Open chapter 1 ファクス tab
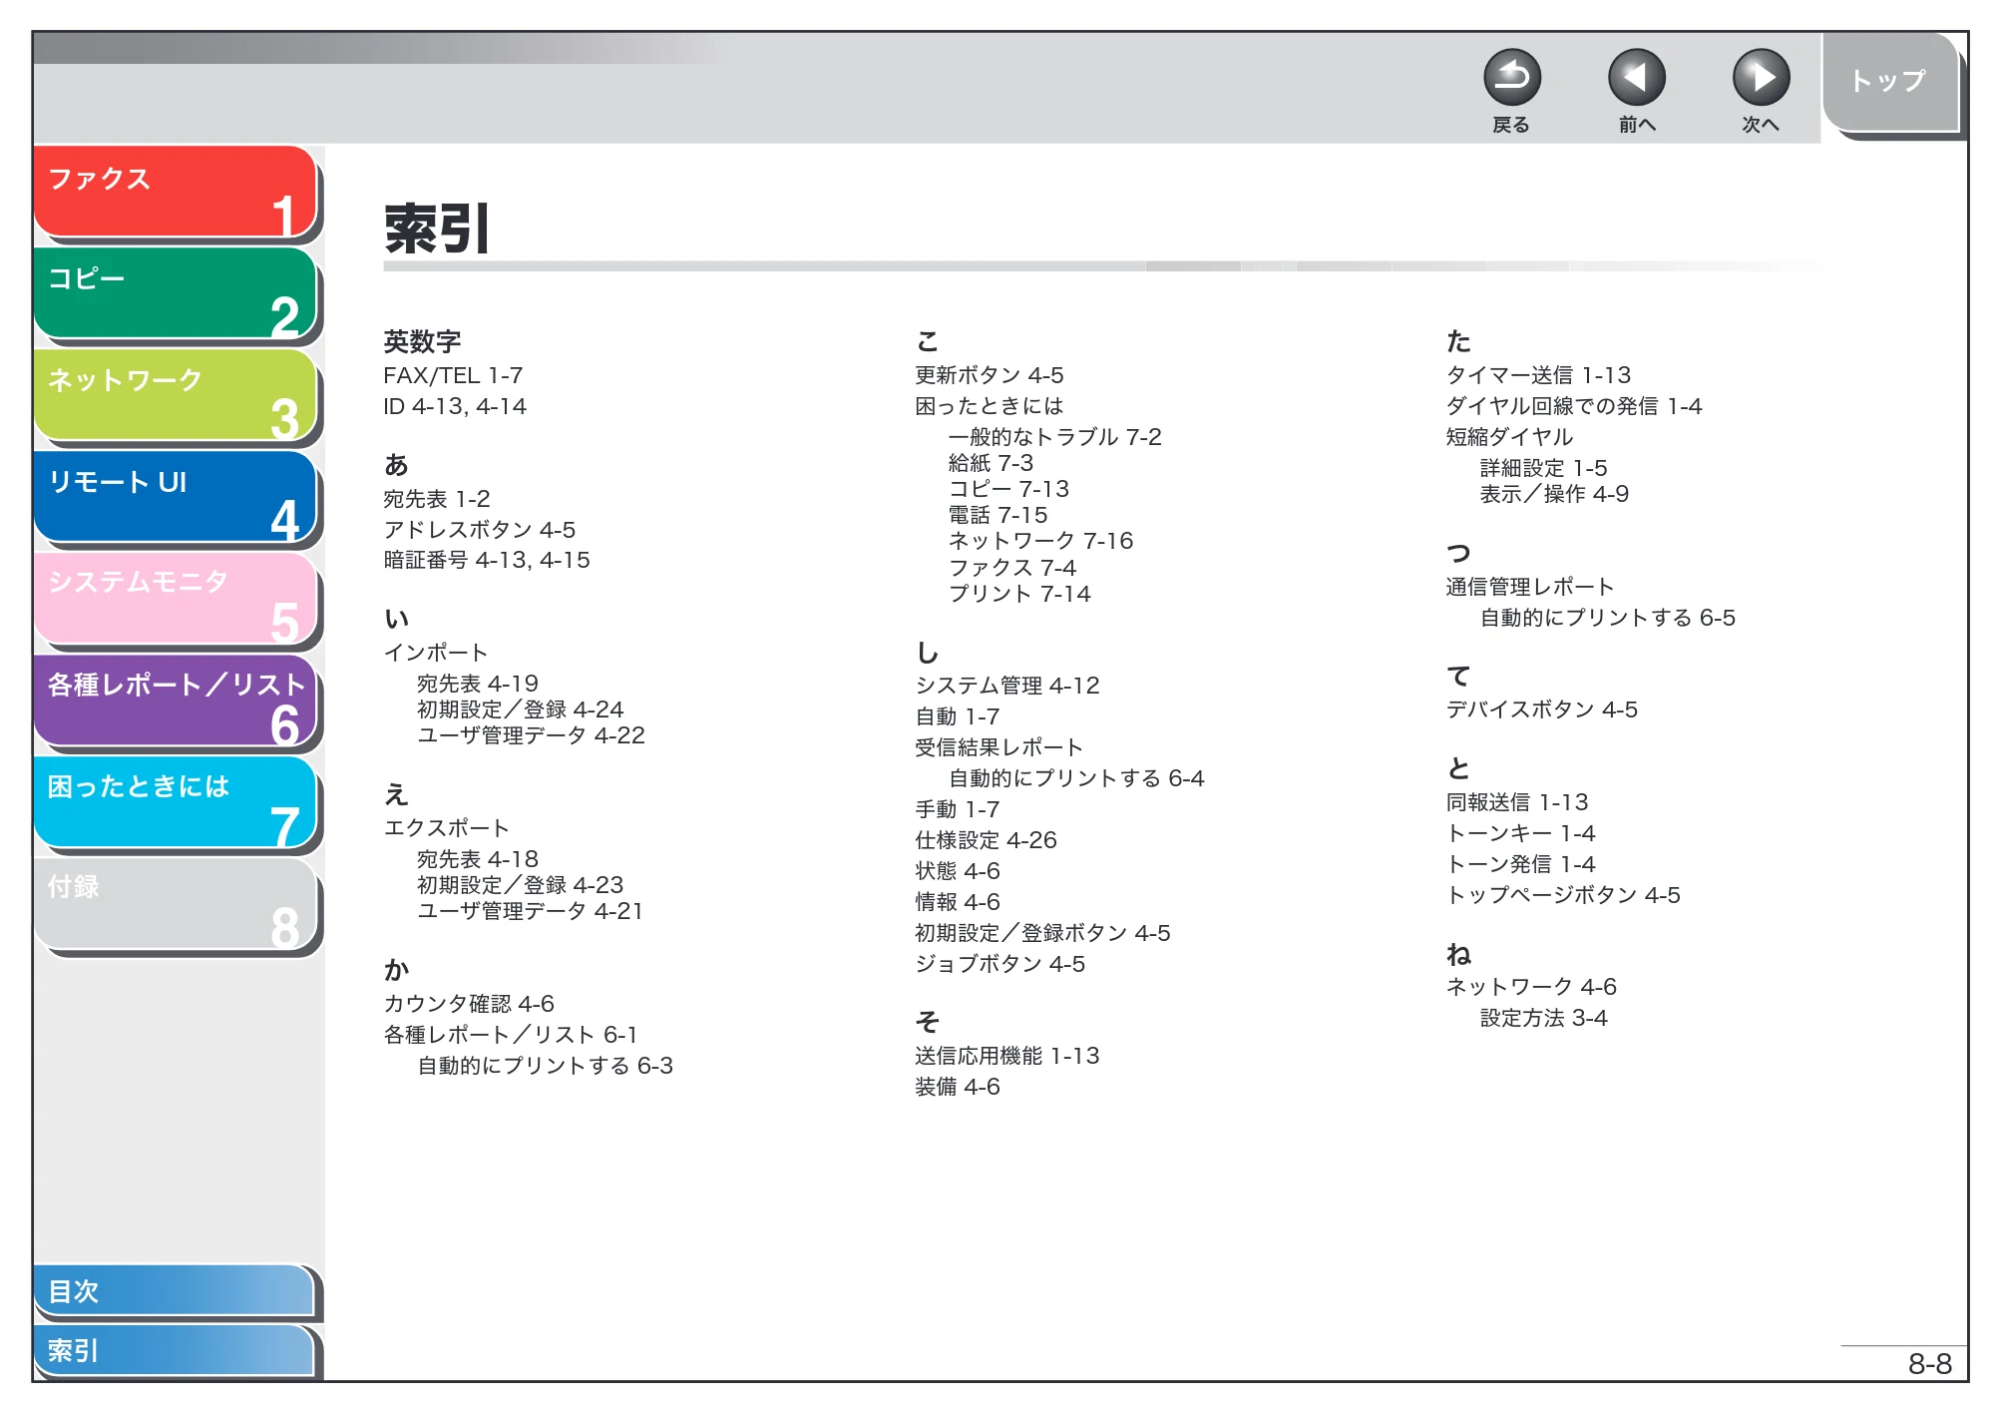The height and width of the screenshot is (1412, 1995). [176, 192]
